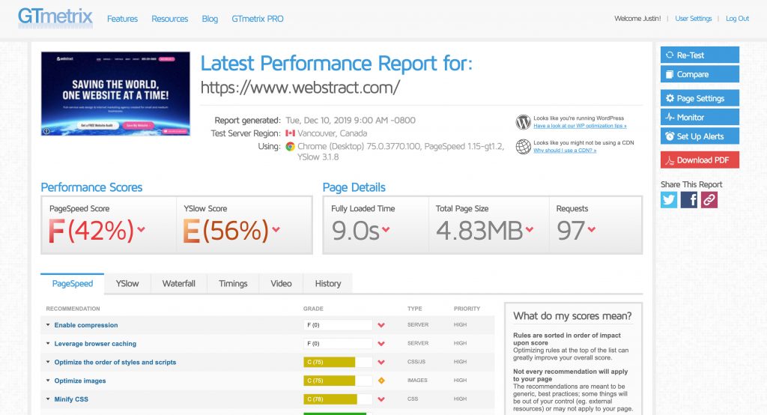The image size is (767, 415).
Task: Expand the Enable compression recommendation
Action: point(85,325)
